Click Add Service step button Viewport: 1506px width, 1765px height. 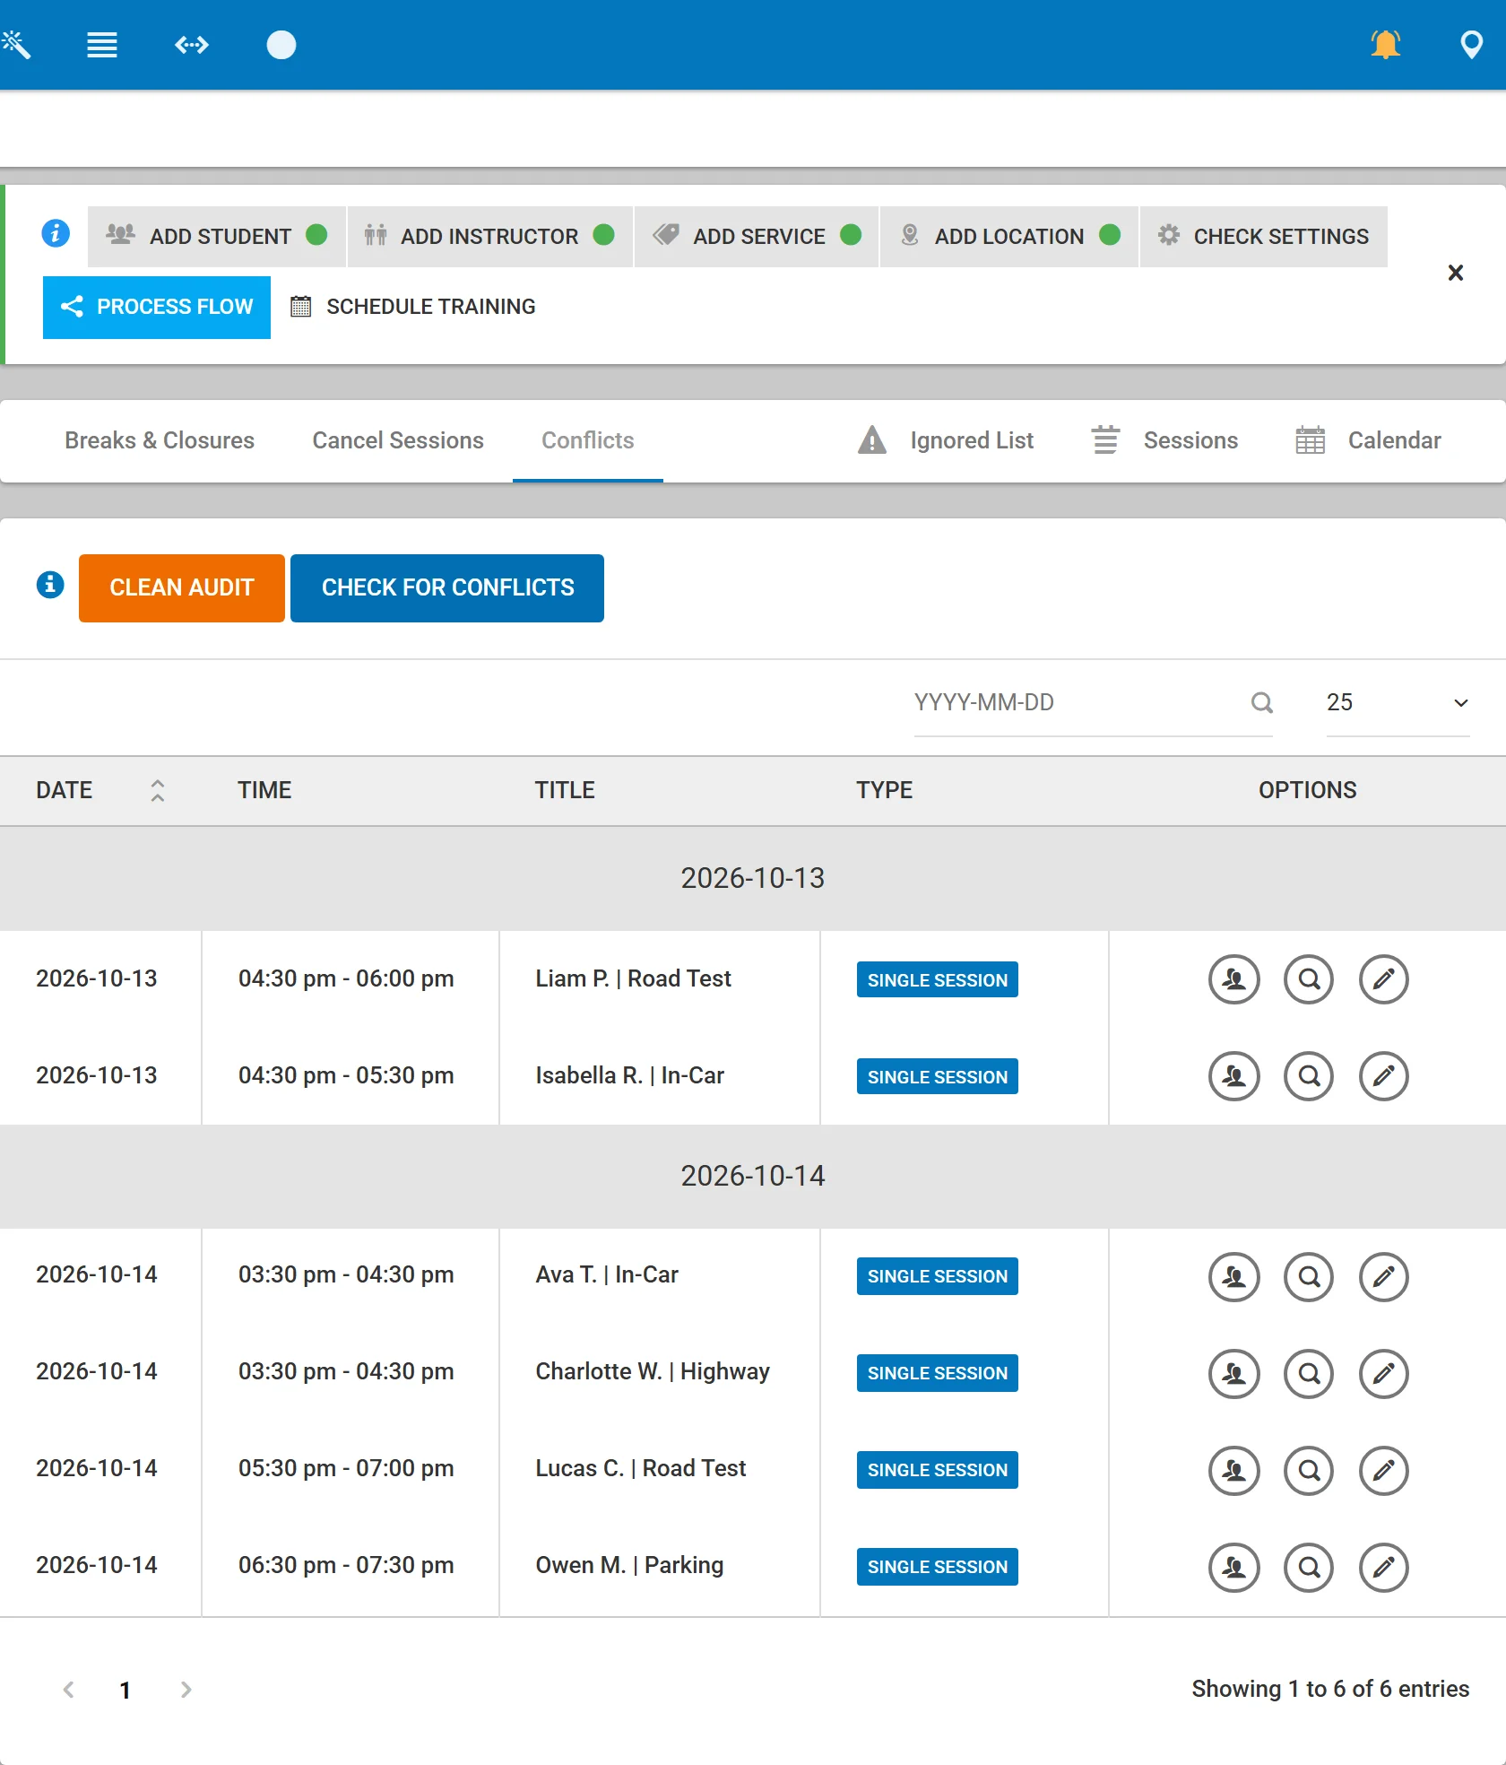click(757, 236)
